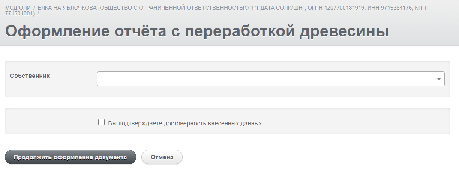Click the first slash separator after МСД/ОЛИ
This screenshot has height=196, width=459.
point(34,8)
